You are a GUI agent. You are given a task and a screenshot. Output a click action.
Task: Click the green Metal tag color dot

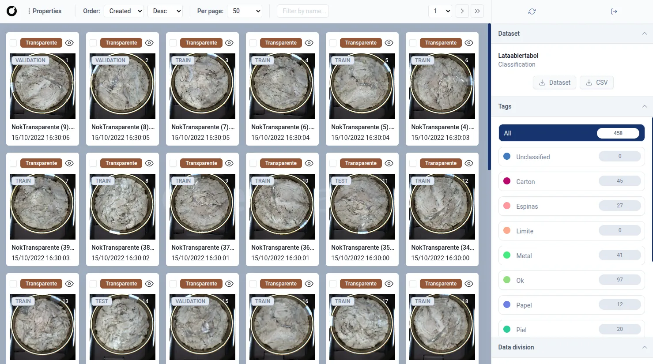tap(507, 255)
